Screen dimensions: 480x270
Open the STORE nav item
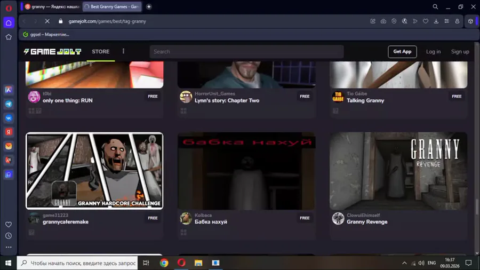click(x=101, y=52)
